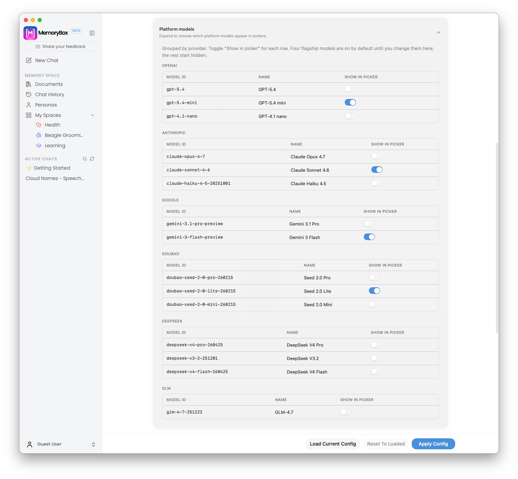Click model ID gemini-3.1-pro-preview

click(195, 224)
